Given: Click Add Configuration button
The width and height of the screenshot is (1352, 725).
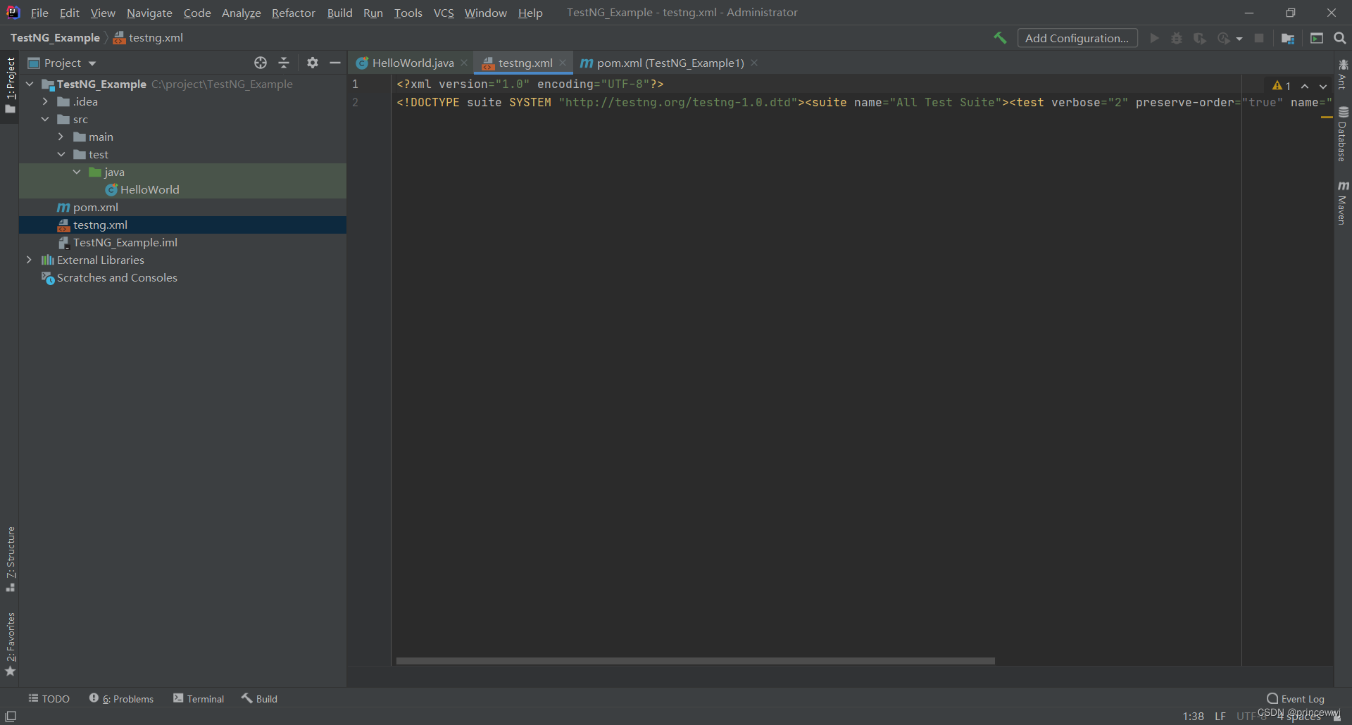Looking at the screenshot, I should pos(1077,38).
